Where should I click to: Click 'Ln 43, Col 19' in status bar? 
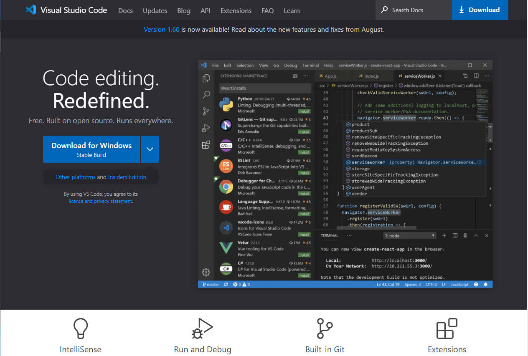tap(388, 284)
